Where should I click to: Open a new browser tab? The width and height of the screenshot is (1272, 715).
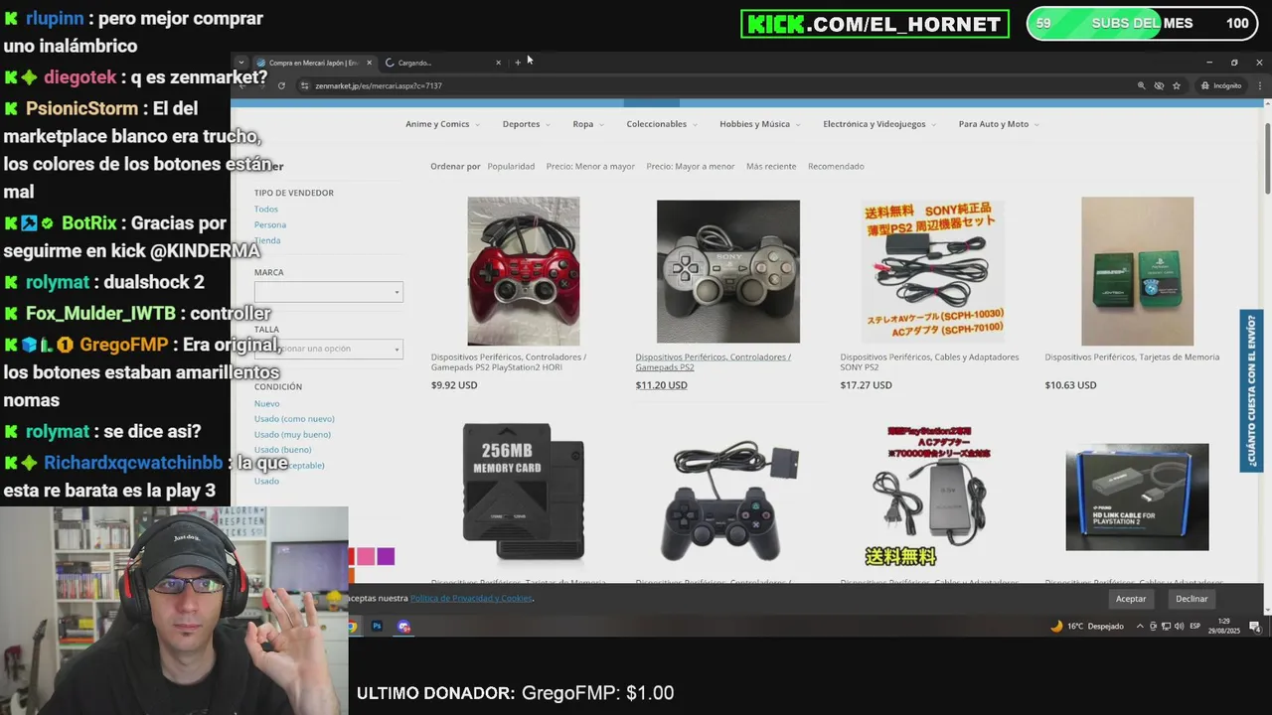click(x=518, y=63)
